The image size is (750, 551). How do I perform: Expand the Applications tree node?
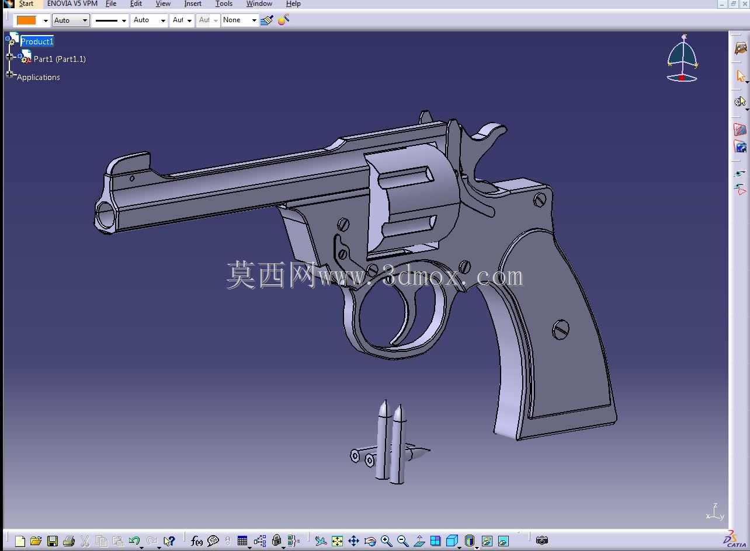9,74
